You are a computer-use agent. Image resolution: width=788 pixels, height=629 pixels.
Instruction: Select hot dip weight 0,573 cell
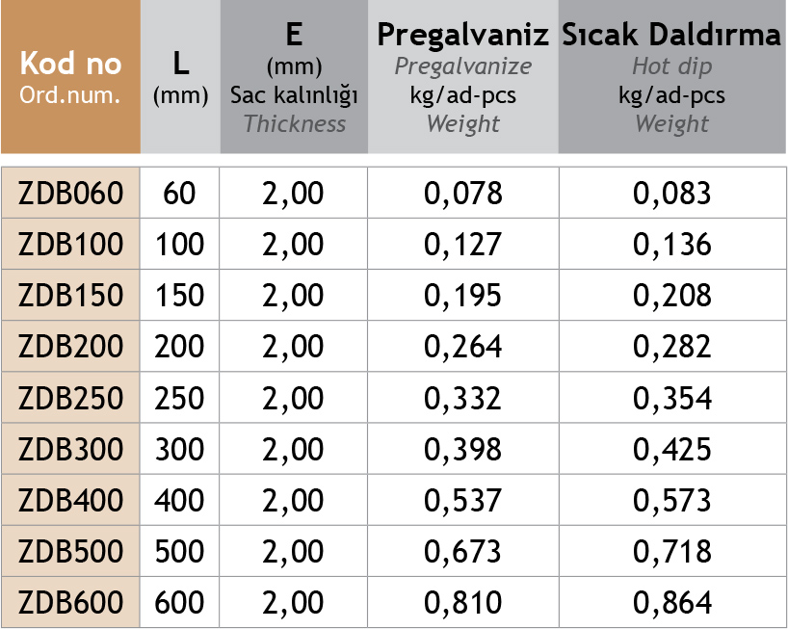[x=672, y=500]
